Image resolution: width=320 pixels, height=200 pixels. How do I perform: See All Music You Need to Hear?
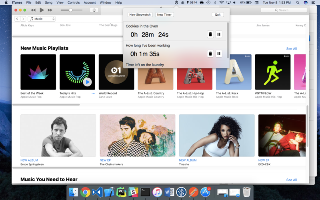click(x=292, y=180)
